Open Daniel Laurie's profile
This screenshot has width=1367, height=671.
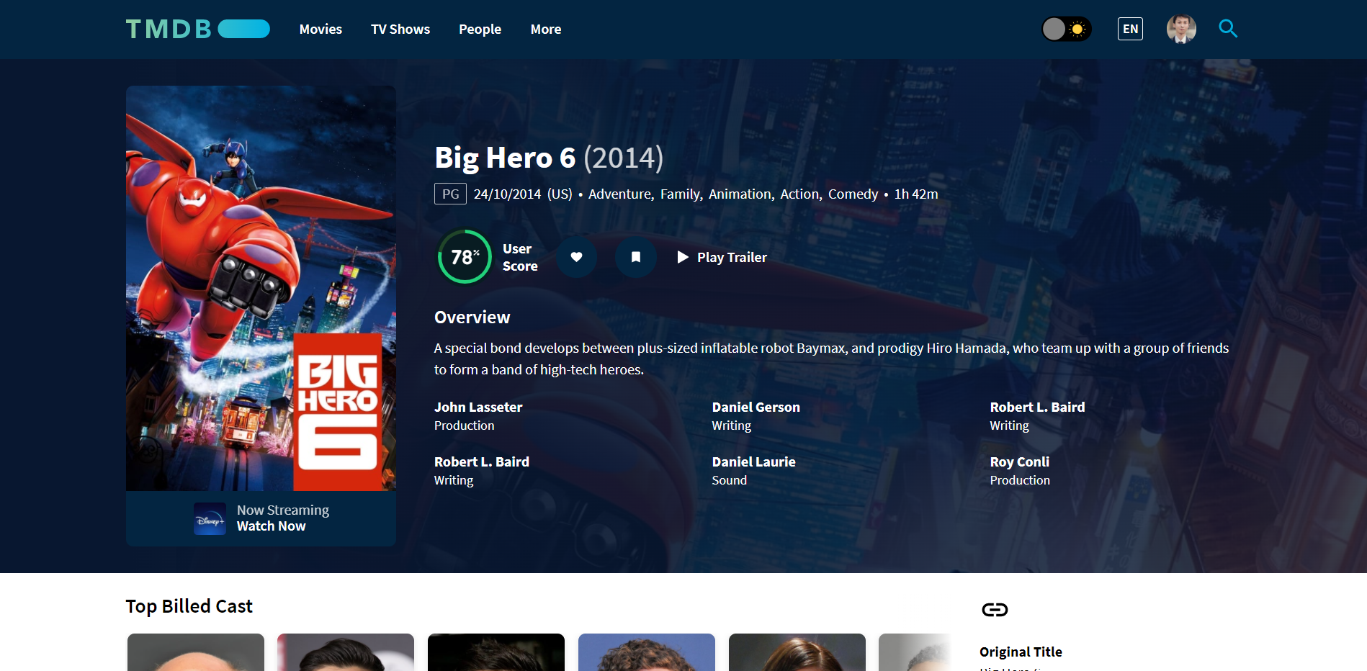click(x=753, y=462)
